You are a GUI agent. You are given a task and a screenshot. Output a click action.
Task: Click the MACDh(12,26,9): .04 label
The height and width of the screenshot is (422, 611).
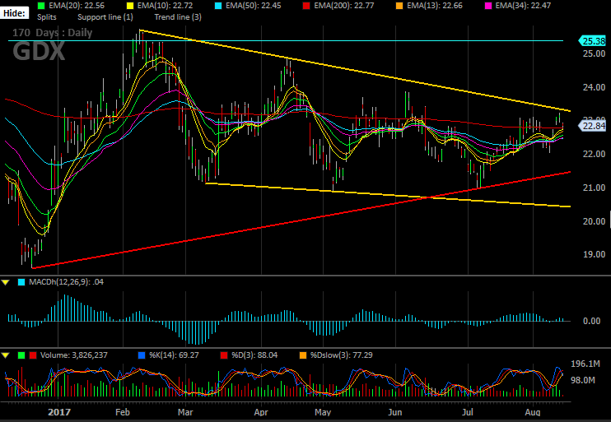66,282
